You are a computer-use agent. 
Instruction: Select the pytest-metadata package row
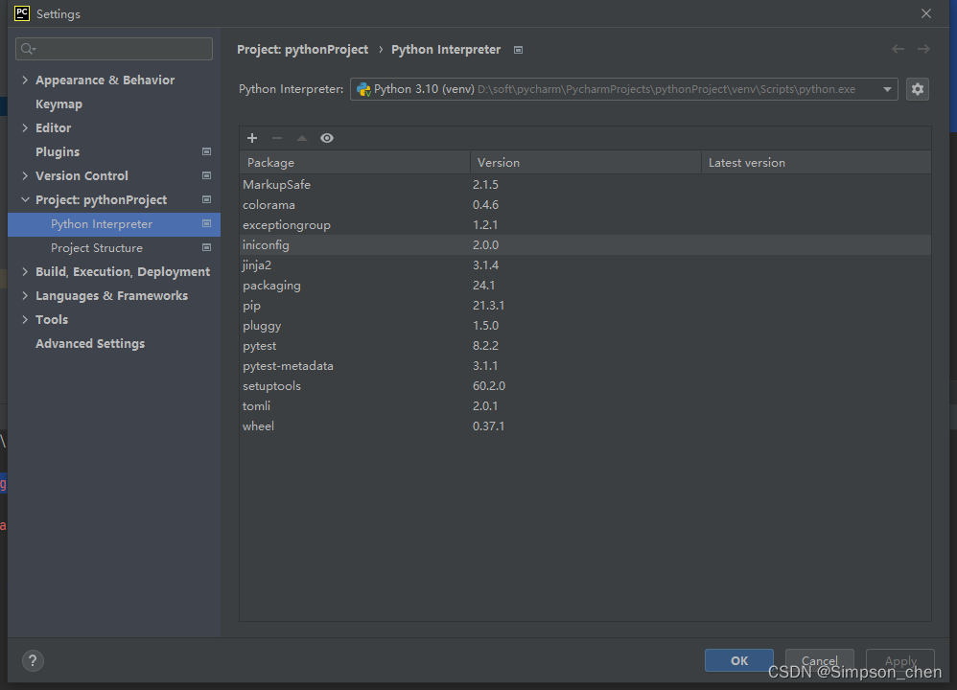point(585,365)
